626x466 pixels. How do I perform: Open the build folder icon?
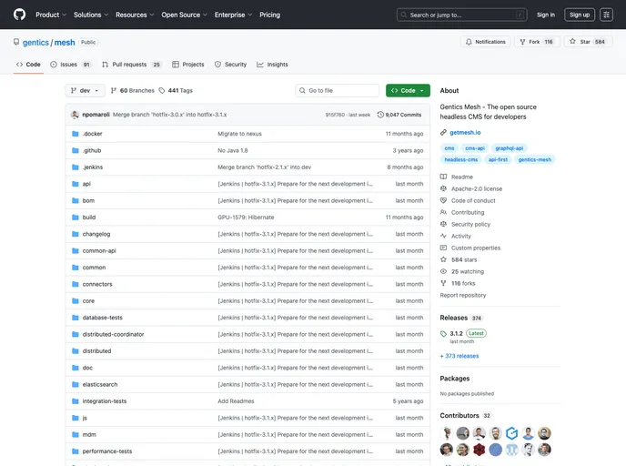75,218
